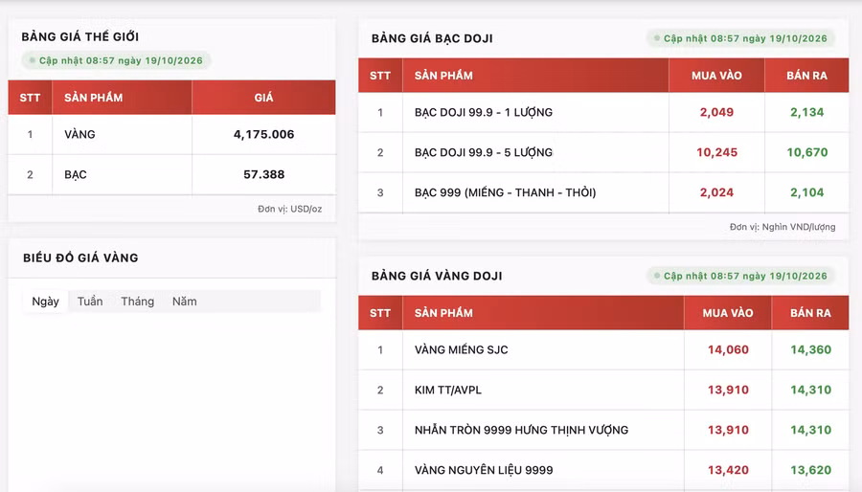Click silver sell price 2,104
Screen dimensions: 862x492
coord(807,192)
